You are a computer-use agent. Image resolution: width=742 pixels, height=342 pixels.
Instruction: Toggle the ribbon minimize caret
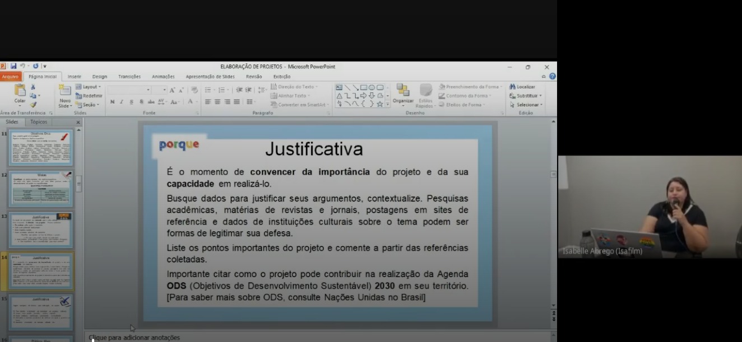pos(544,77)
